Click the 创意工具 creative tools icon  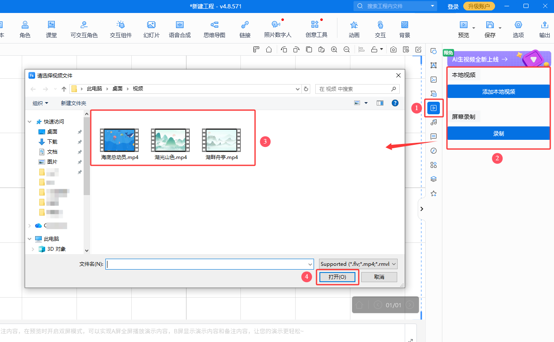pyautogui.click(x=316, y=29)
